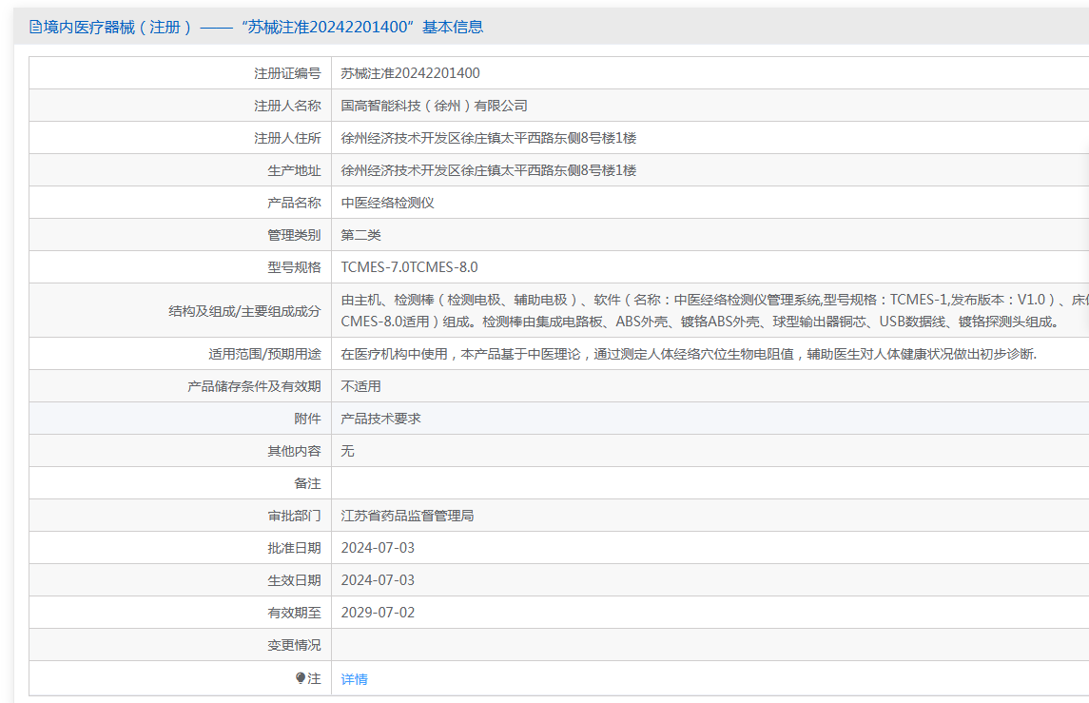Click the 批准日期 label
This screenshot has height=703, width=1089.
click(x=295, y=547)
